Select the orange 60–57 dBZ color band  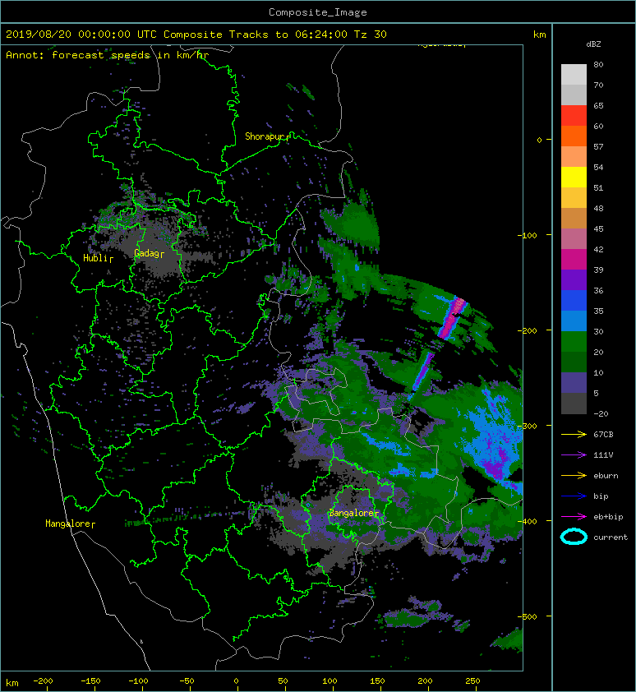574,136
